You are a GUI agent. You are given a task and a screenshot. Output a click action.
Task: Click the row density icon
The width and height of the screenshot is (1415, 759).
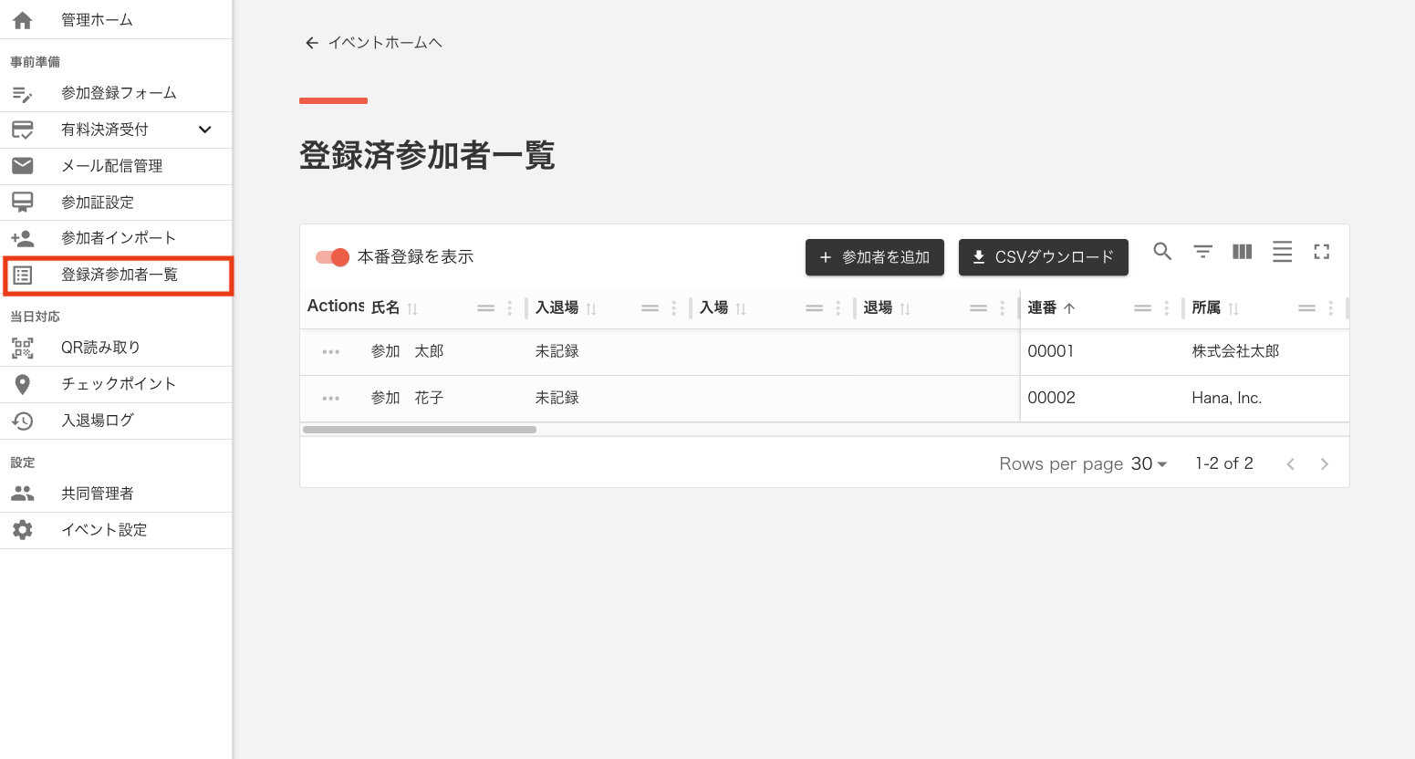[x=1282, y=251]
